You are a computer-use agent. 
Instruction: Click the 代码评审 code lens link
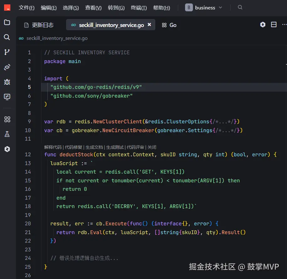[136, 147]
